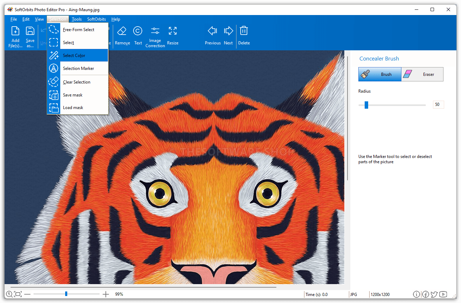Open the Facebook icon in status bar
Viewport: 461px width, 303px height.
tap(425, 294)
